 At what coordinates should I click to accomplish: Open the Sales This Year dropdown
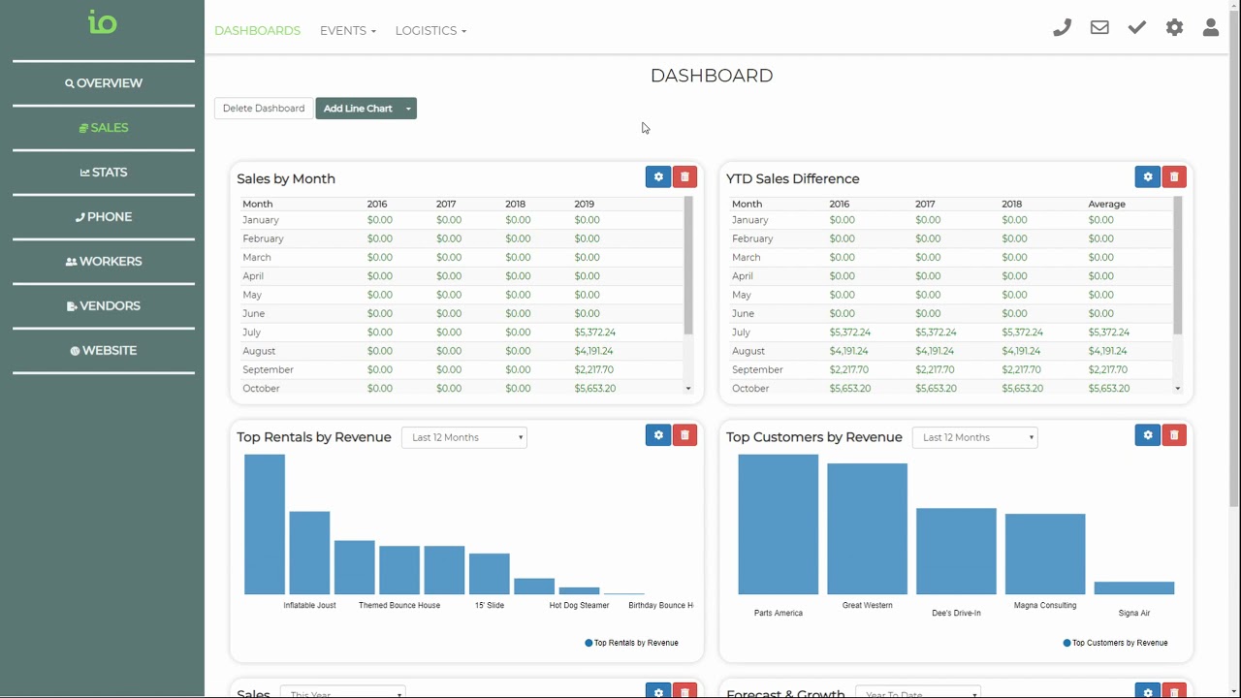point(343,691)
